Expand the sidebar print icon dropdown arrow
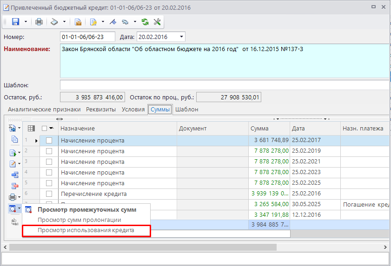Screen dimensions: 391x266 tap(20, 198)
